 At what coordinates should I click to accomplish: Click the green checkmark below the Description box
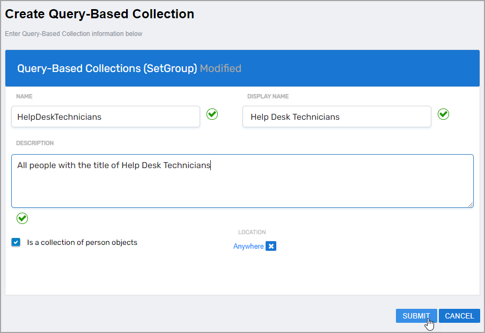pos(22,218)
